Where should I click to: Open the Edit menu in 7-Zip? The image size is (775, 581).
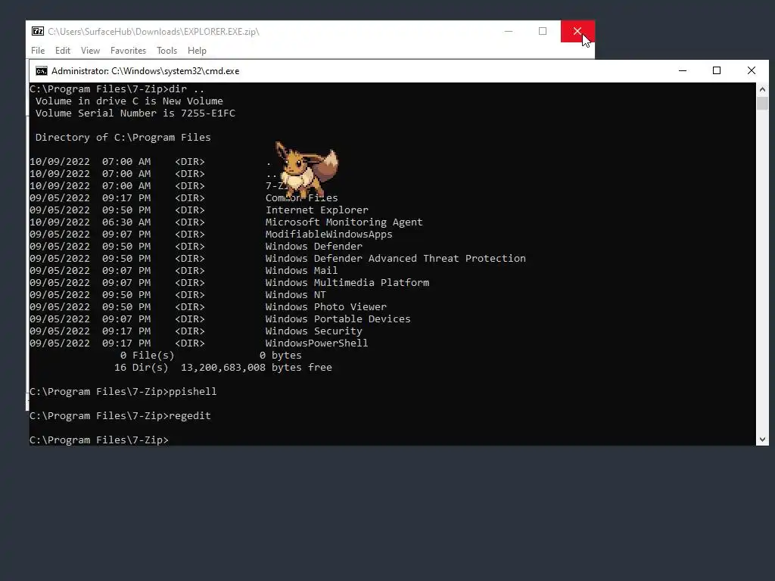click(62, 51)
